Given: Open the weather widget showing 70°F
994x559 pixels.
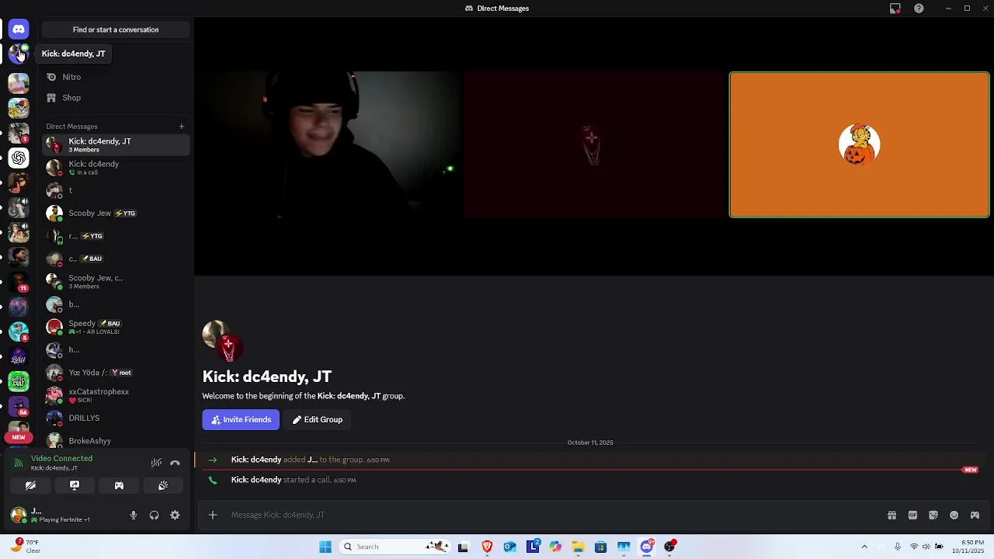Looking at the screenshot, I should point(26,547).
